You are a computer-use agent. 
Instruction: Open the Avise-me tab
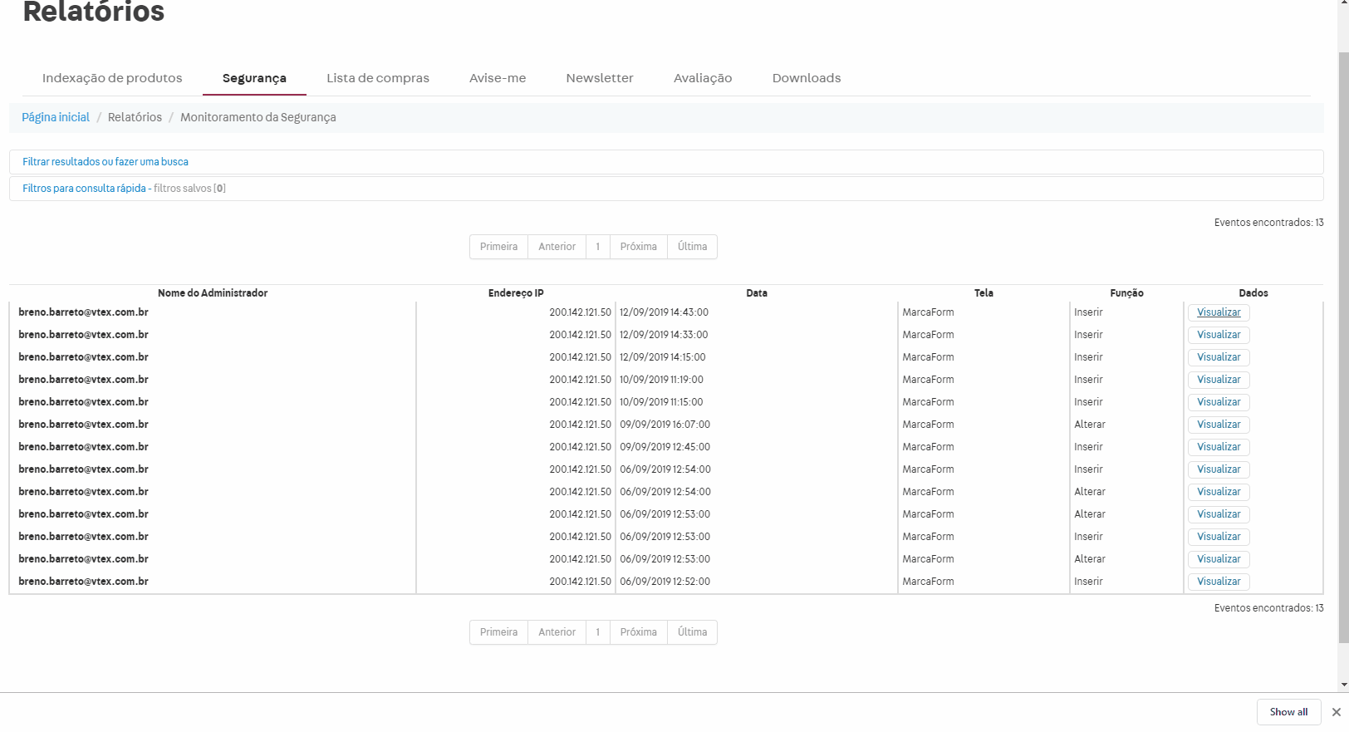(x=498, y=78)
